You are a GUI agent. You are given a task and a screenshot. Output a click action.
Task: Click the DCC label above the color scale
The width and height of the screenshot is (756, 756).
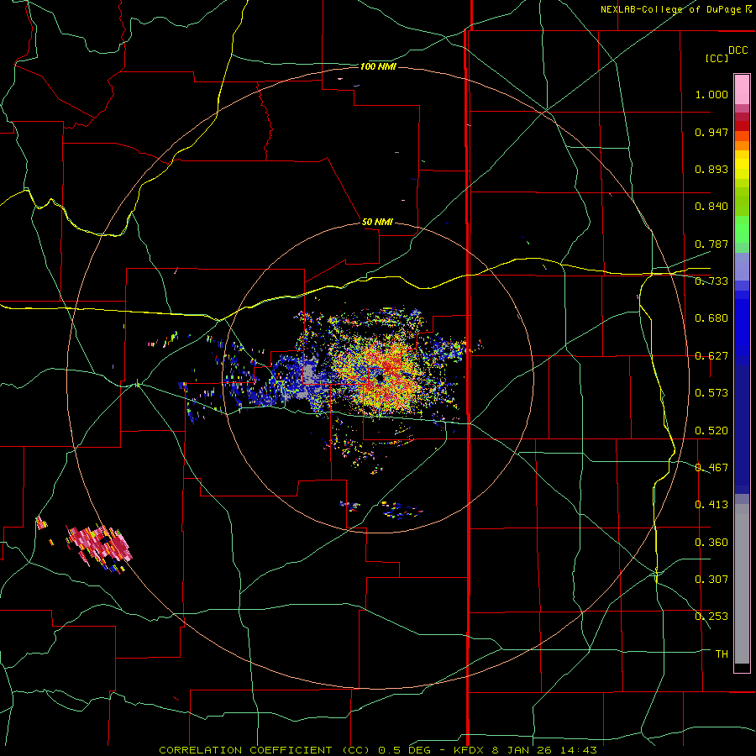pos(738,50)
